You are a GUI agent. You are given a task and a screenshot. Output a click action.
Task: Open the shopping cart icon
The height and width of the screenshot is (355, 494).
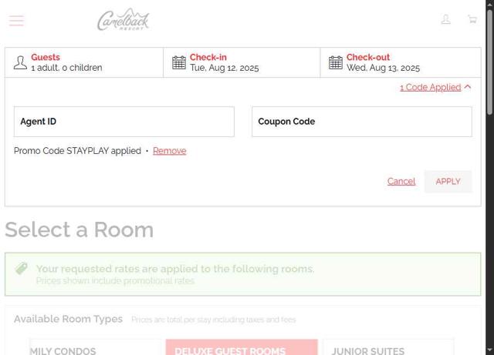(x=472, y=19)
